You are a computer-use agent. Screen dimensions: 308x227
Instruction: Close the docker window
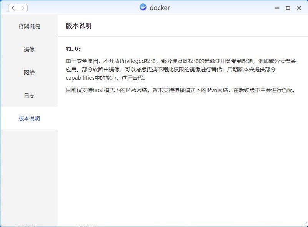[x=299, y=8]
